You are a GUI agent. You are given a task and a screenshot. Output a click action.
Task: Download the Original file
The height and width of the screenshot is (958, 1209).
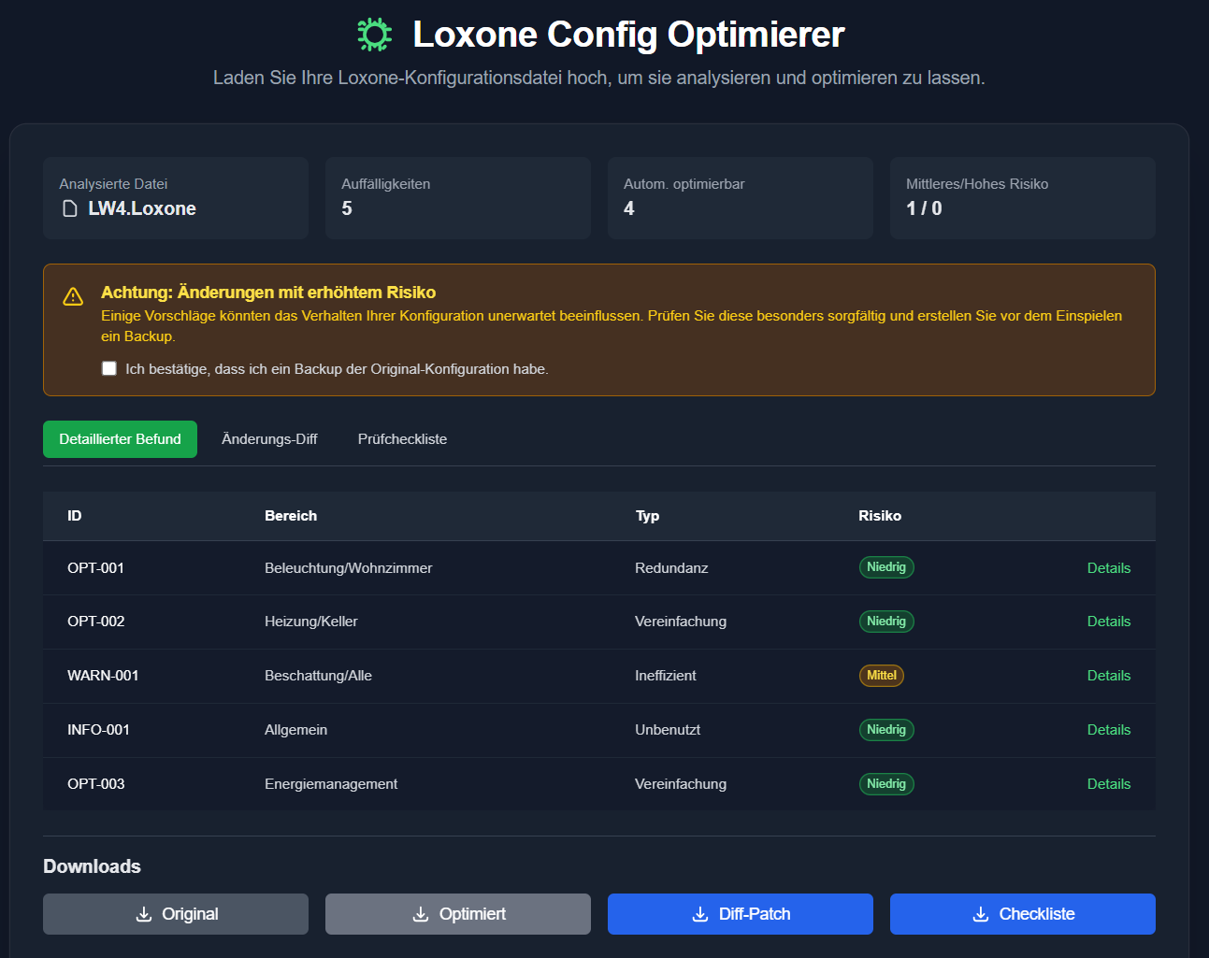tap(176, 914)
